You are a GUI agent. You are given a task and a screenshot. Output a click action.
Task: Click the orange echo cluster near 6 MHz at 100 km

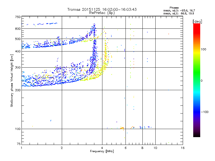pos(122,128)
